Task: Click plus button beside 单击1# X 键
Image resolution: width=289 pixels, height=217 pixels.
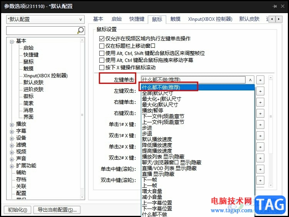Action: click(x=260, y=125)
